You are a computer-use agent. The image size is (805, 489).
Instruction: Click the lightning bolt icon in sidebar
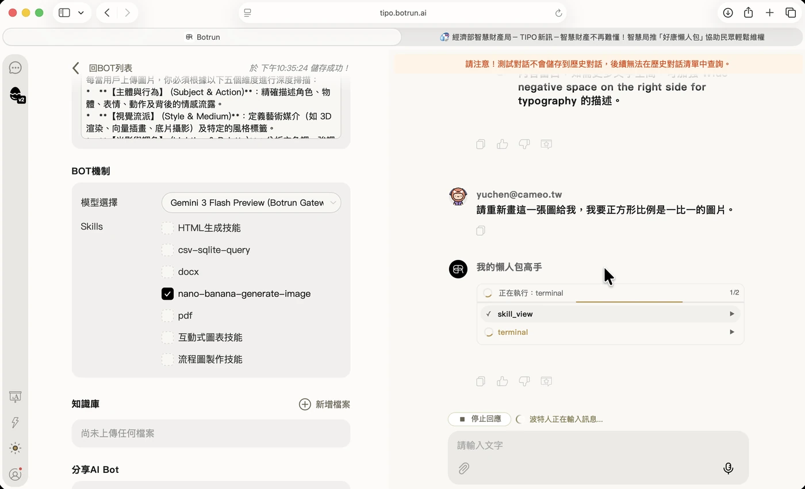point(16,422)
